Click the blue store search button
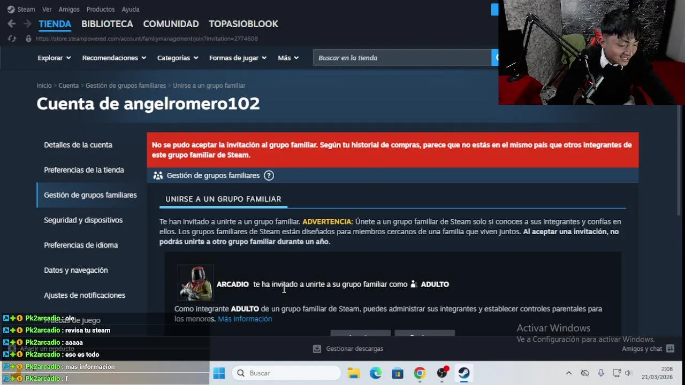Screen dimensions: 685x385 [495, 58]
